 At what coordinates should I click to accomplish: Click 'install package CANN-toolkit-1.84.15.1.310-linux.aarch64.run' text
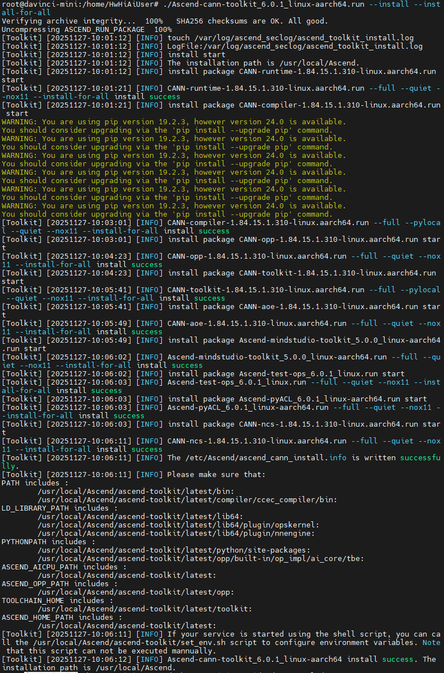302,273
